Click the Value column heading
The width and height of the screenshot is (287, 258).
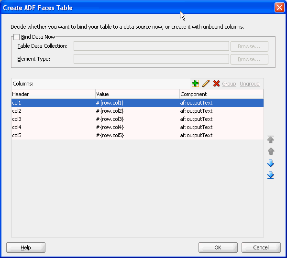137,94
